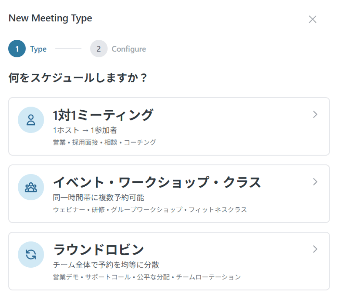Pick the ラウンドロビン title
This screenshot has width=339, height=305.
98,250
